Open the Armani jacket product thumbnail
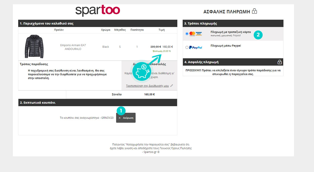 34,46
